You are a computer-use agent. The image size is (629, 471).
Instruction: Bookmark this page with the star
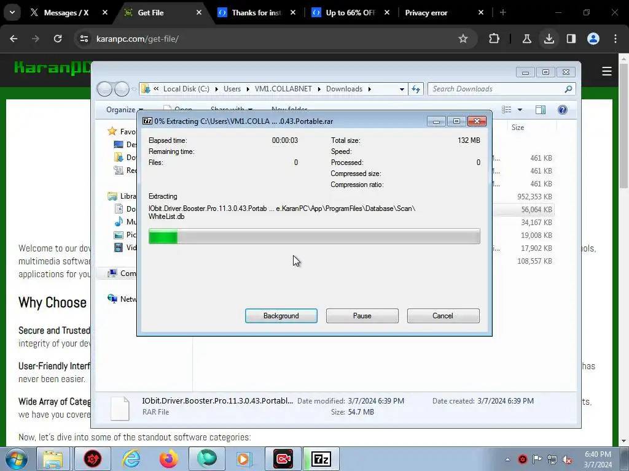point(463,39)
